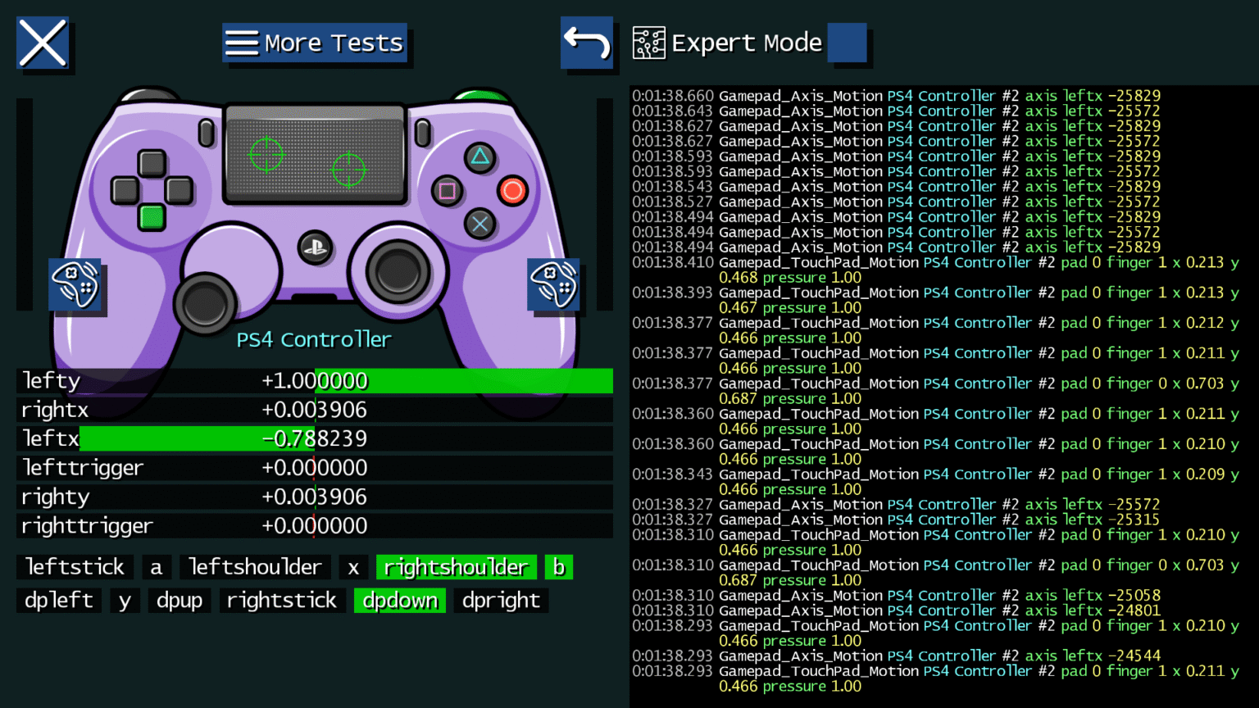Close the test with the X icon
1259x708 pixels.
[43, 43]
